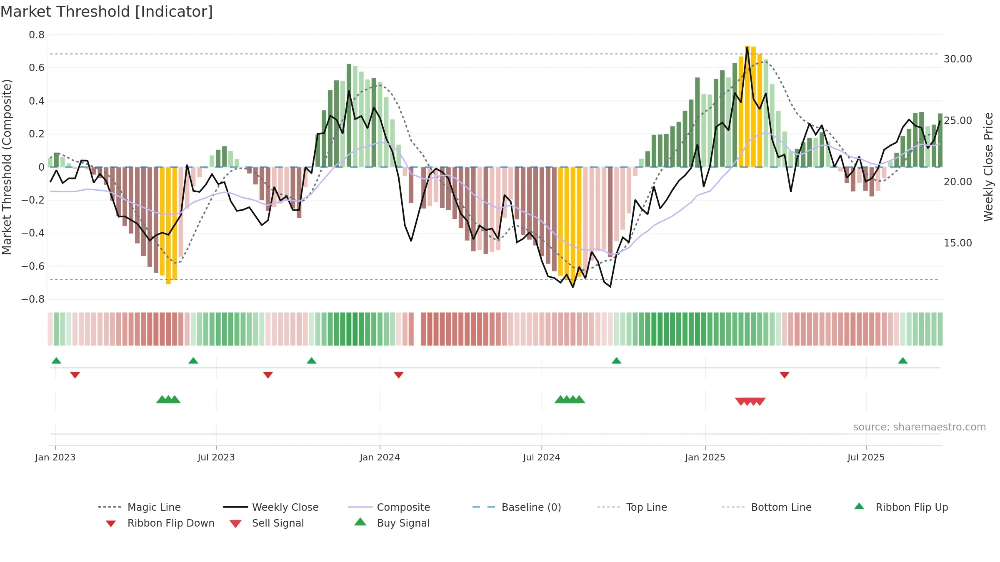This screenshot has height=562, width=1000.
Task: Click the red Sell Signal legend triangle
Action: [x=235, y=524]
